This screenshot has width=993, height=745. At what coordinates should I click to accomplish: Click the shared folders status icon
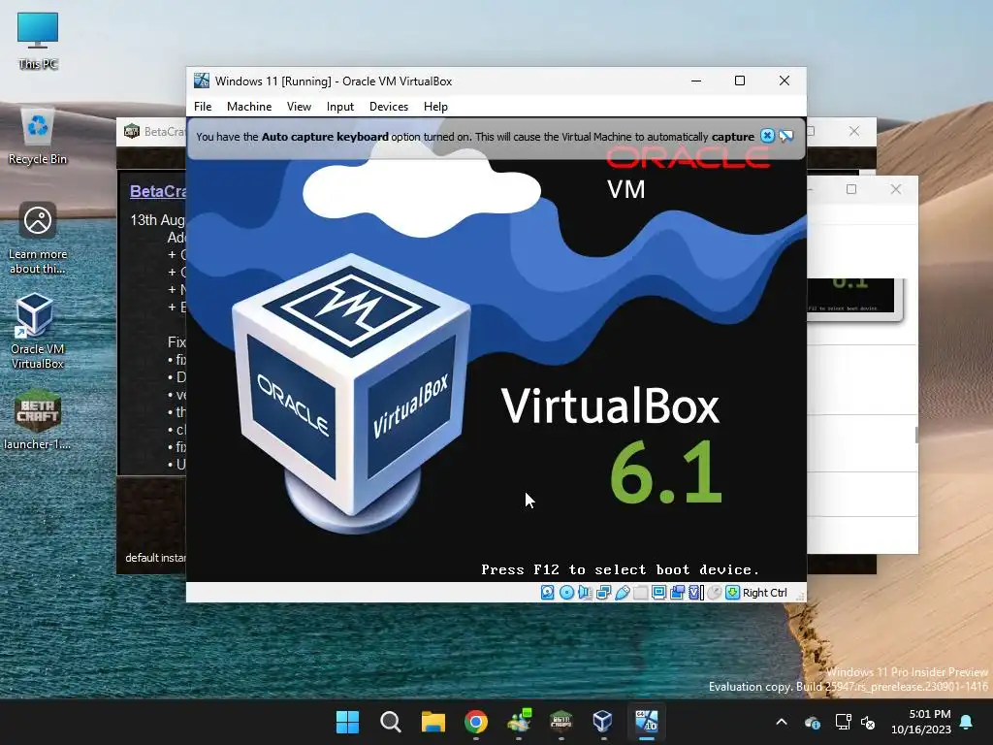click(640, 593)
